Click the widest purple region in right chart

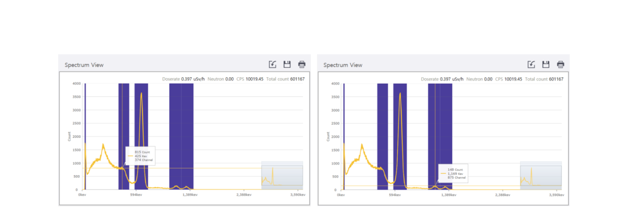tap(440, 136)
